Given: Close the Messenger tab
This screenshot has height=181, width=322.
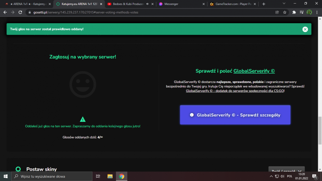Looking at the screenshot, I should pyautogui.click(x=204, y=4).
